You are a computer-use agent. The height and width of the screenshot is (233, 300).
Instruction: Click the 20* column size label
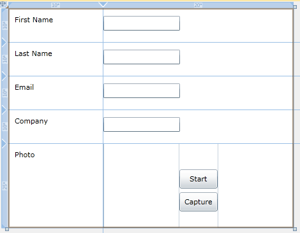point(198,5)
